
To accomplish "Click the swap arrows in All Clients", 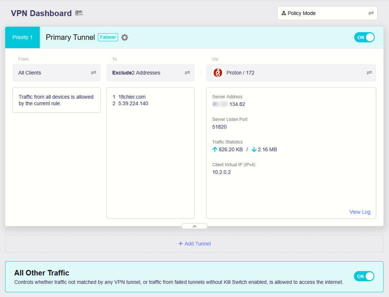I will pyautogui.click(x=93, y=73).
